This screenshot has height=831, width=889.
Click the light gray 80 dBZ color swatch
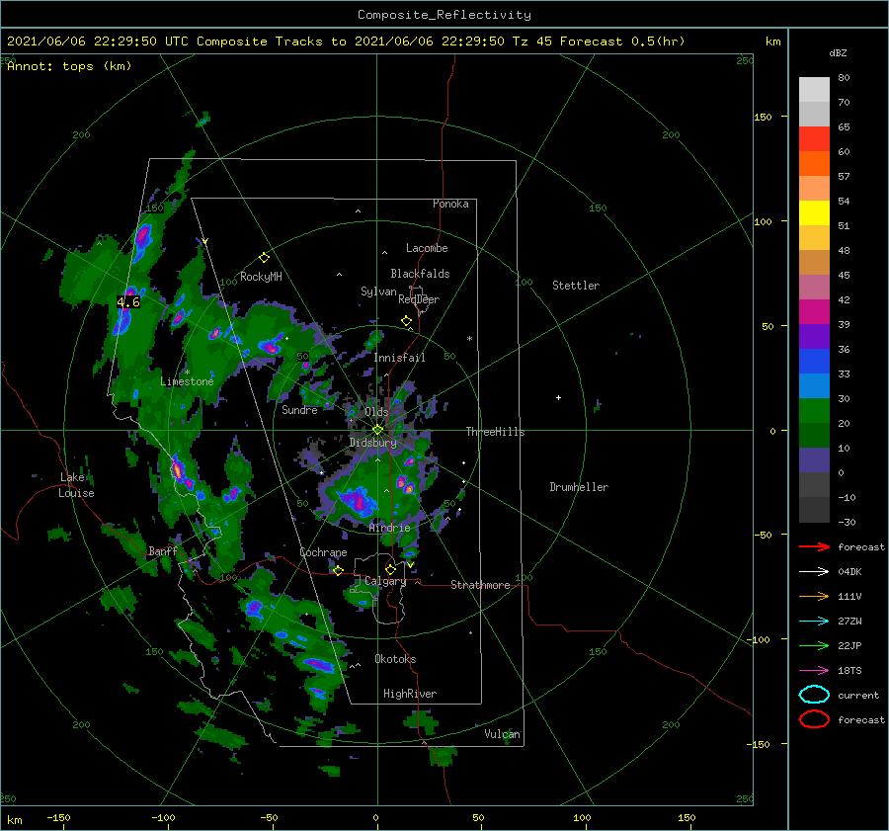click(x=814, y=90)
